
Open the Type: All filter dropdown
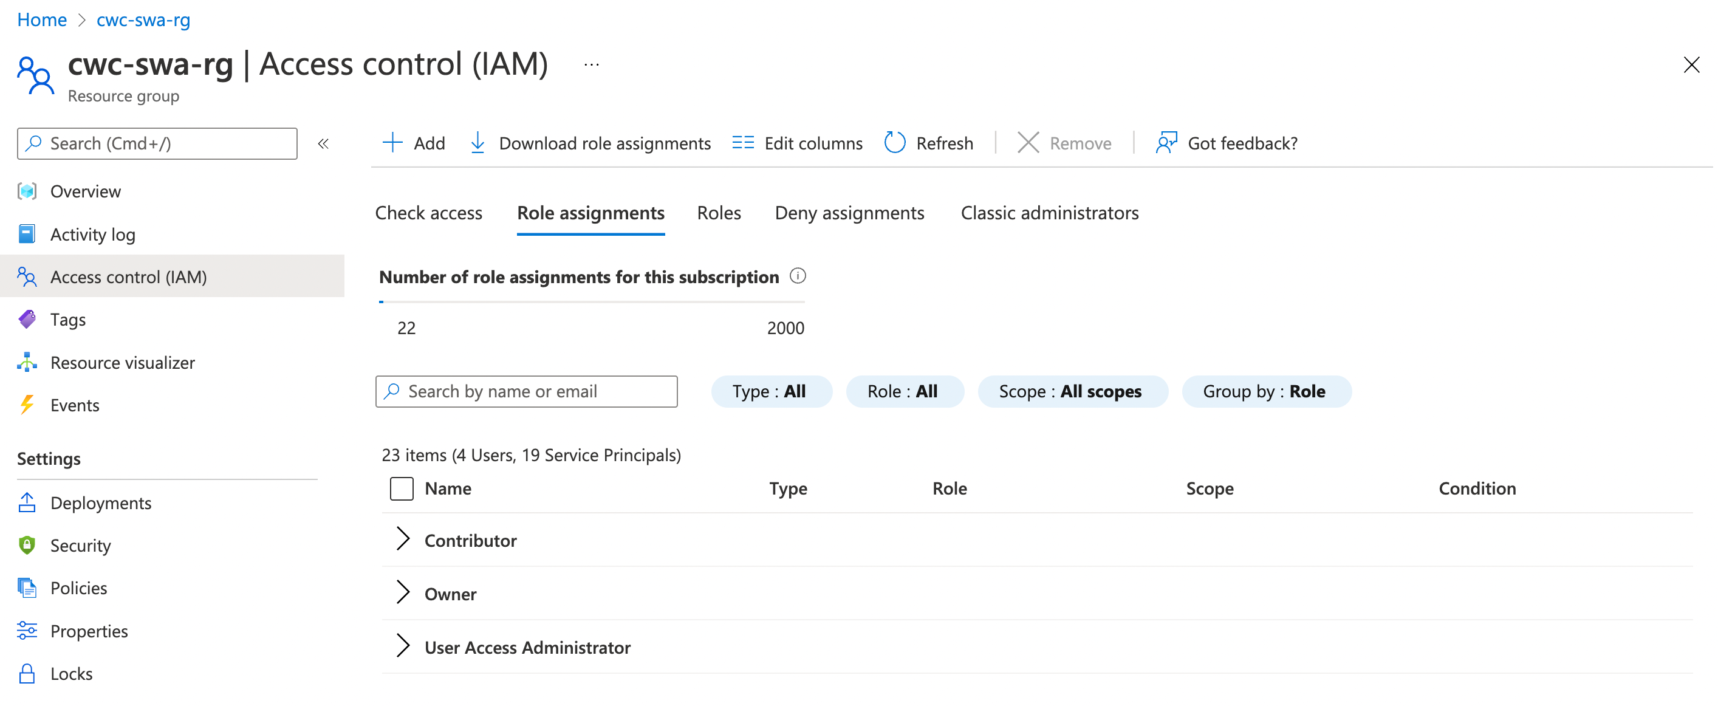[x=771, y=391]
